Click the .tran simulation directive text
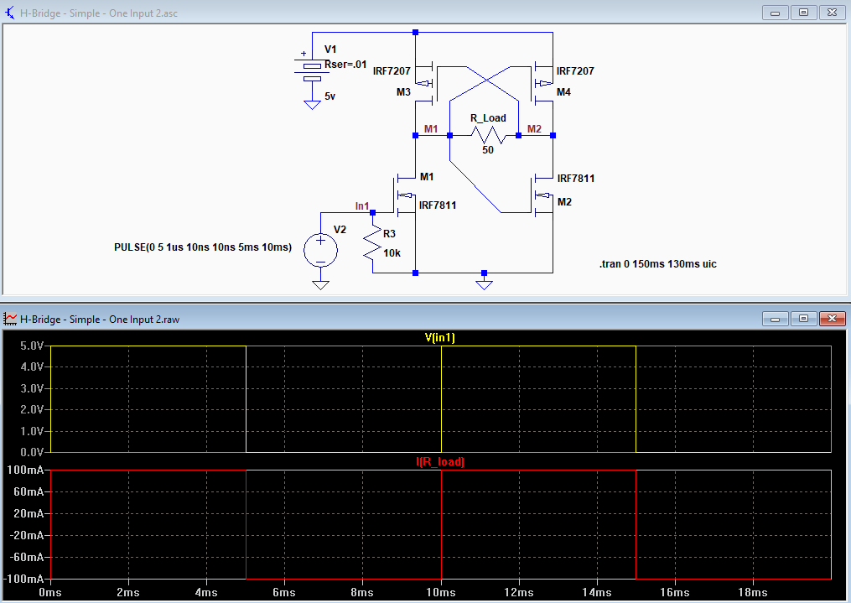This screenshot has height=603, width=851. click(658, 264)
